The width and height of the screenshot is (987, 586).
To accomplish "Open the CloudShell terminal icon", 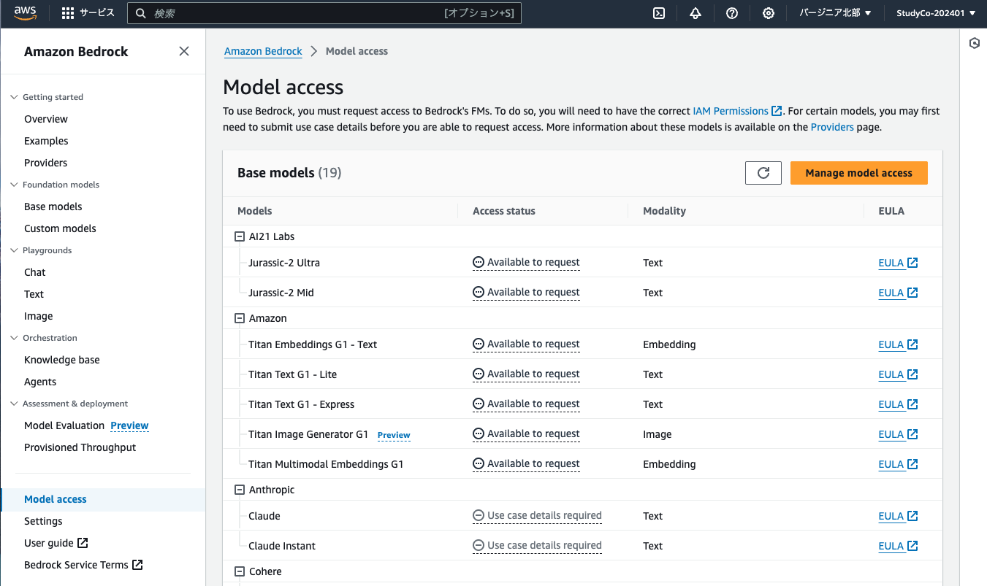I will point(658,13).
